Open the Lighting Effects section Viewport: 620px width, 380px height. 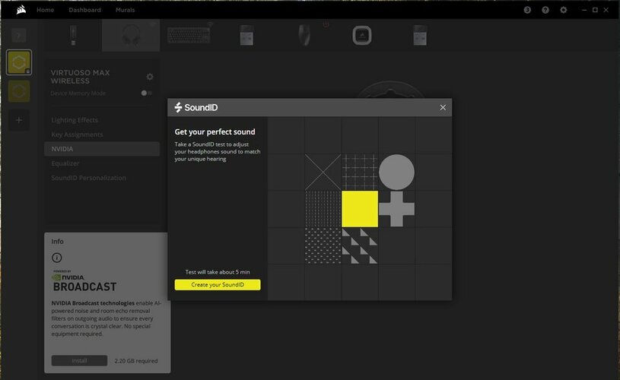coord(75,120)
